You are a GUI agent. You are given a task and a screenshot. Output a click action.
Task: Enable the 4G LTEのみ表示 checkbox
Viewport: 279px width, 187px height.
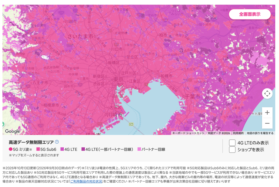(232, 143)
